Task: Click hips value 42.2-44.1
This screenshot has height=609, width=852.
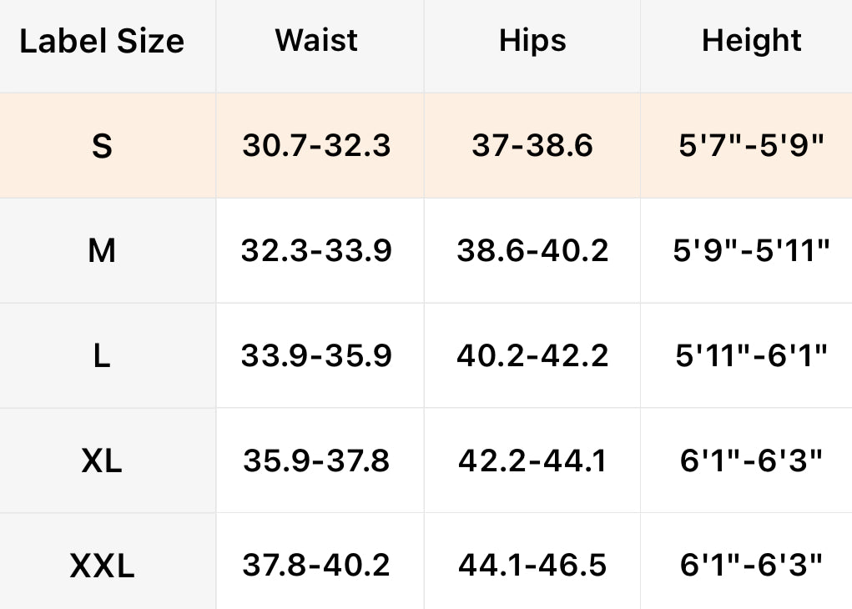Action: [x=532, y=461]
